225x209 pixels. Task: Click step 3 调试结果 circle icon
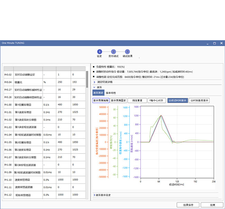click(127, 51)
